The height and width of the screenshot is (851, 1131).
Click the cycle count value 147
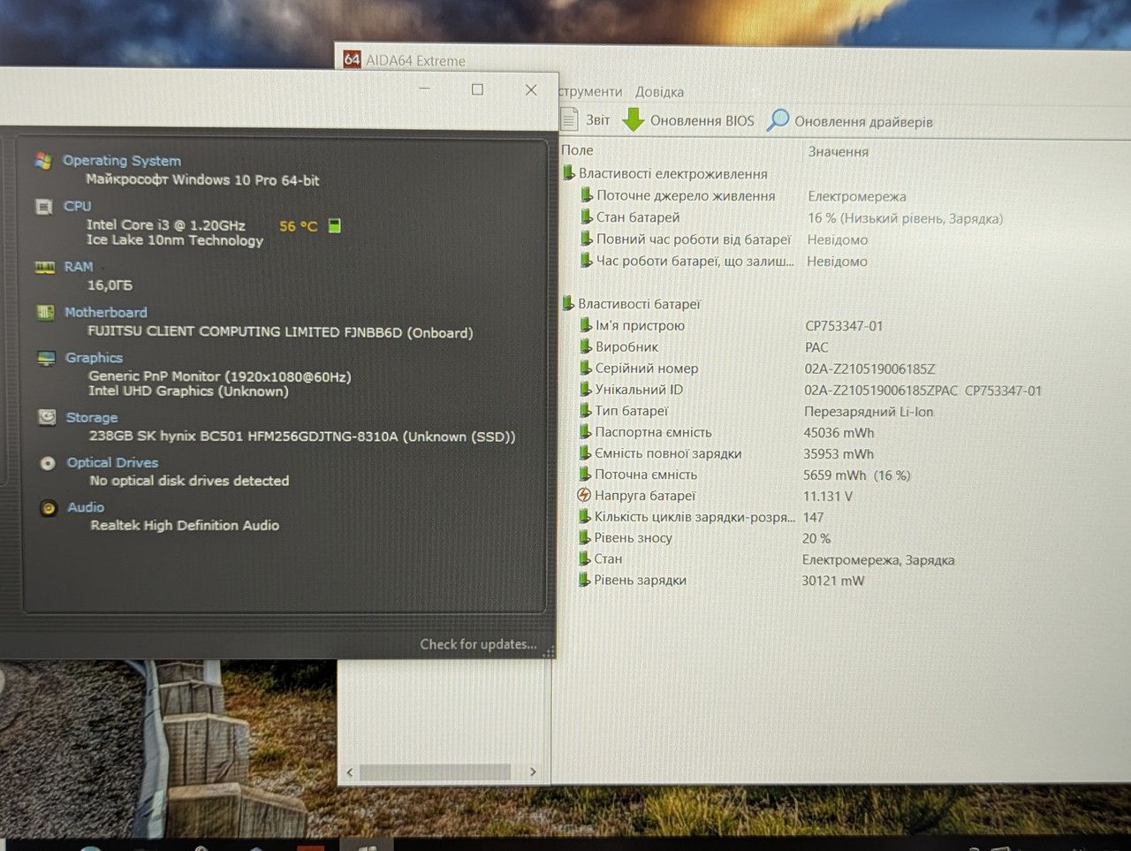click(x=813, y=518)
